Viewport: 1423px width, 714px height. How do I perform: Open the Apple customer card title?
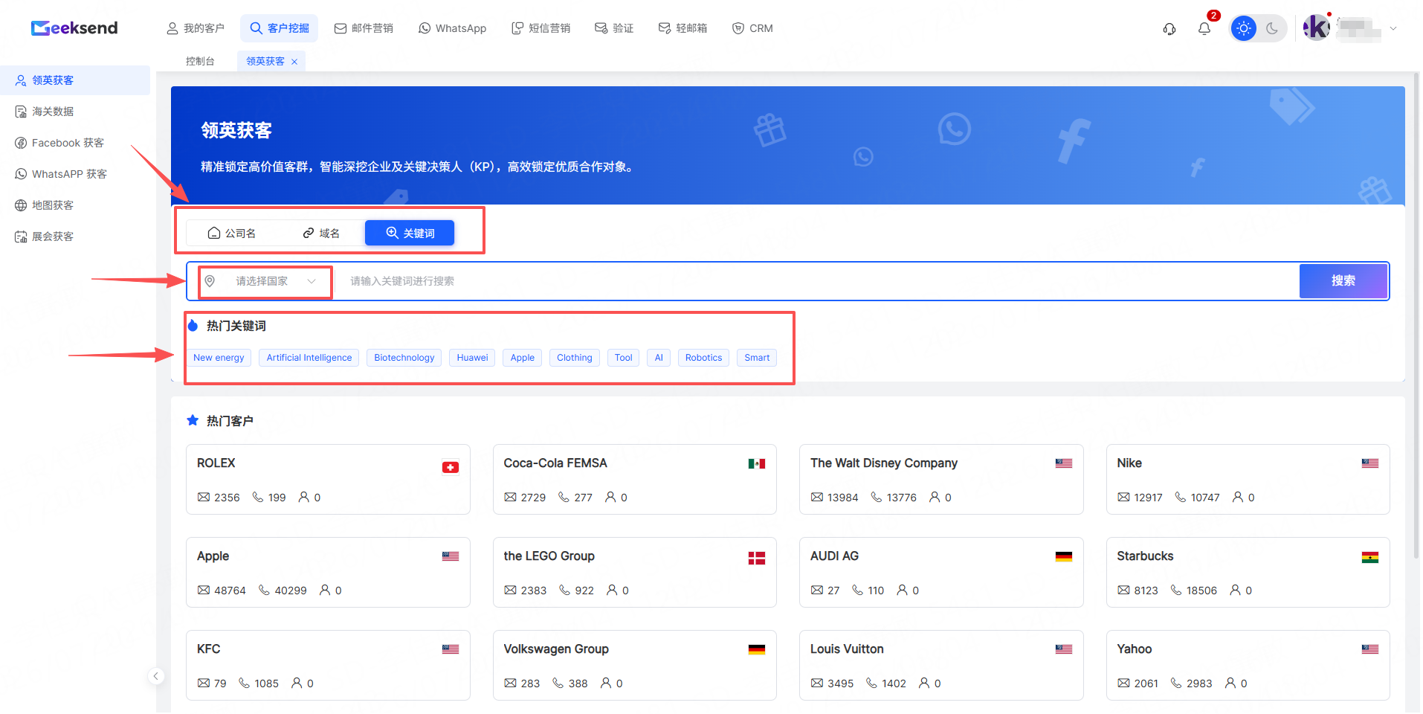click(x=213, y=556)
